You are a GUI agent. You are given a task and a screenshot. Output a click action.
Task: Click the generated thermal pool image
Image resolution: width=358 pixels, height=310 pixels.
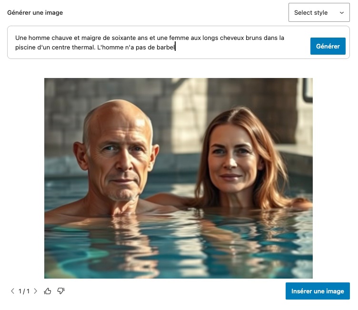(x=178, y=178)
